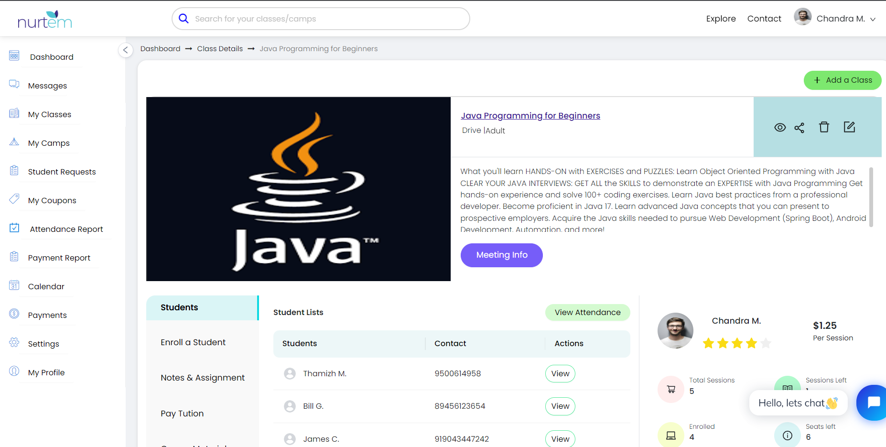This screenshot has height=447, width=886.
Task: Toggle class visibility with eye icon
Action: click(780, 128)
